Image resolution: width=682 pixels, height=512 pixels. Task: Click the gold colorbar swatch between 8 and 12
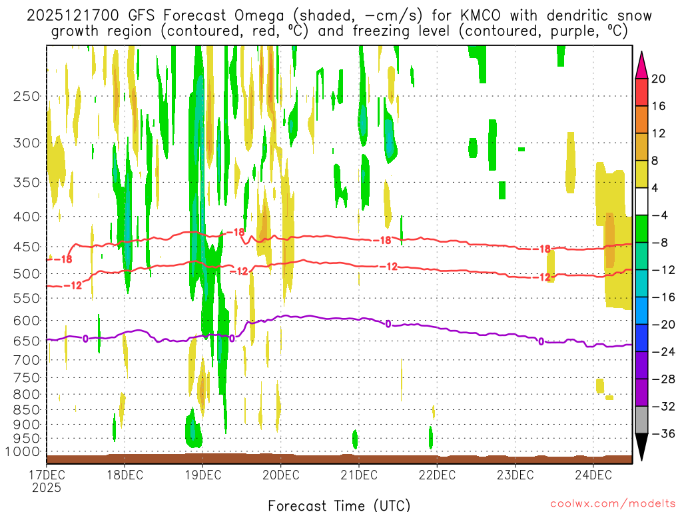(641, 147)
